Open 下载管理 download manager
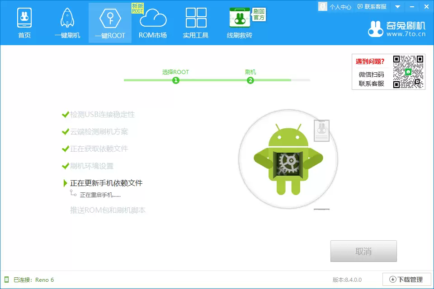Image resolution: width=434 pixels, height=289 pixels. pos(406,279)
